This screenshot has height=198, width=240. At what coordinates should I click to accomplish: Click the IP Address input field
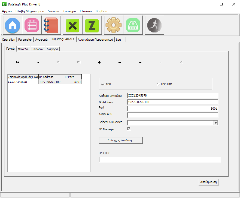[x=173, y=102]
